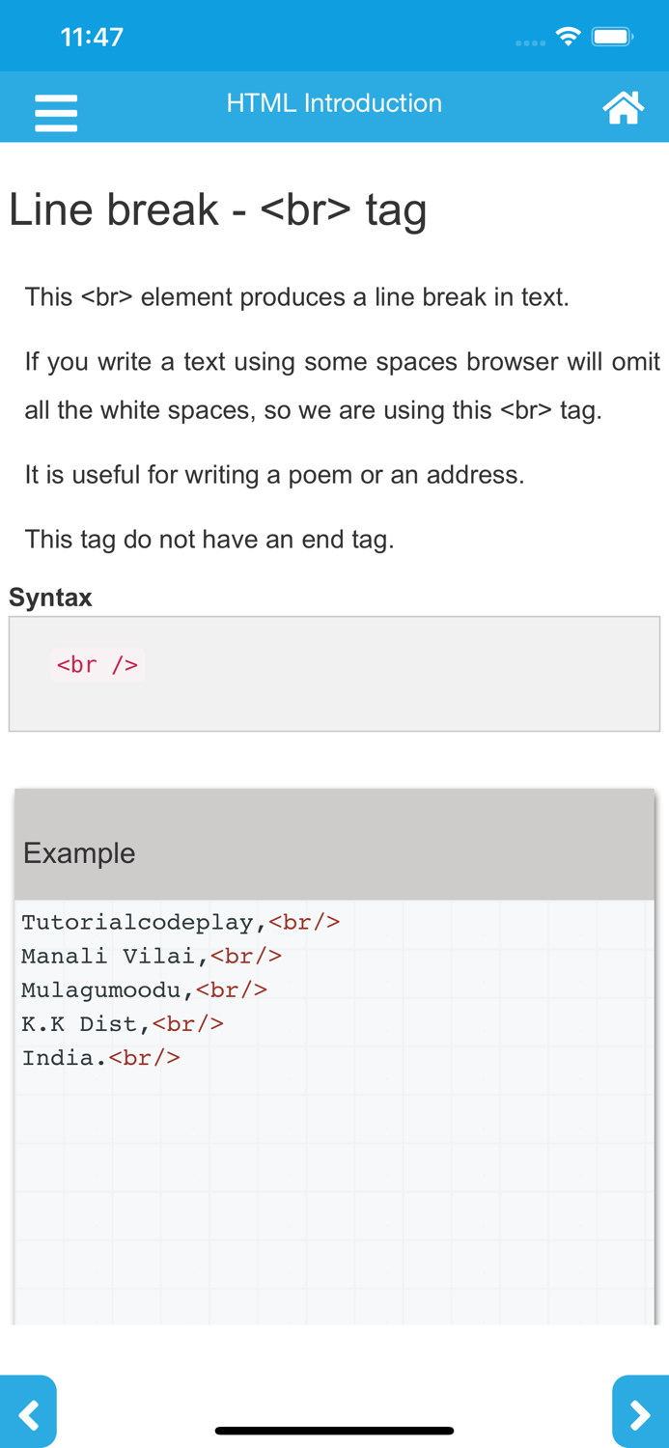Image resolution: width=669 pixels, height=1448 pixels.
Task: Tap the home indicator bar at bottom
Action: pyautogui.click(x=334, y=1430)
